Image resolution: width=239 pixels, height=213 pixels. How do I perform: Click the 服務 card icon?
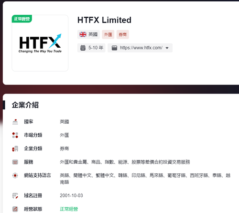coord(15,162)
